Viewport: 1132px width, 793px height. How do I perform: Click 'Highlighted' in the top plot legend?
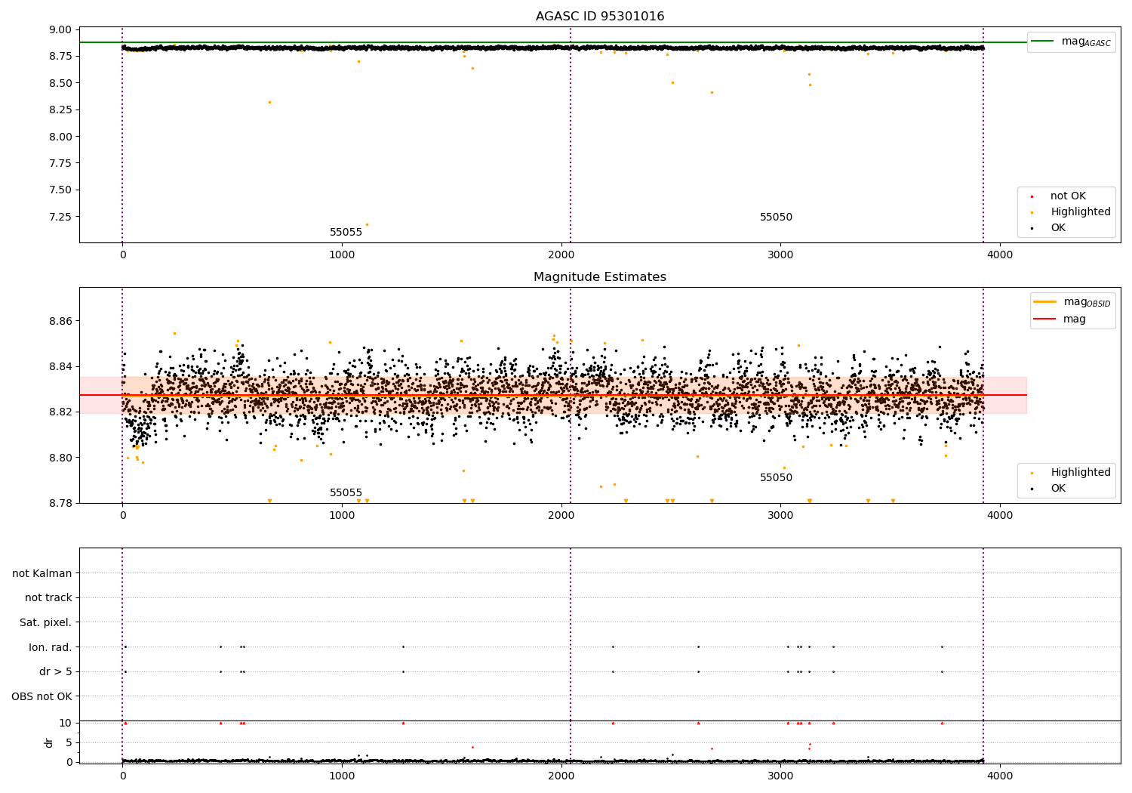click(x=1081, y=212)
